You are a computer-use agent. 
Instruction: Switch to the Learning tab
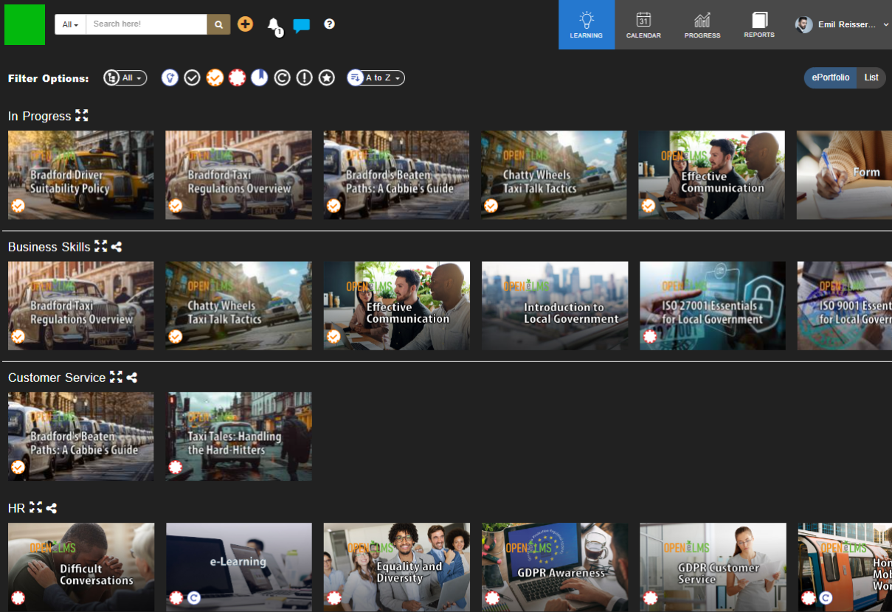click(x=587, y=24)
